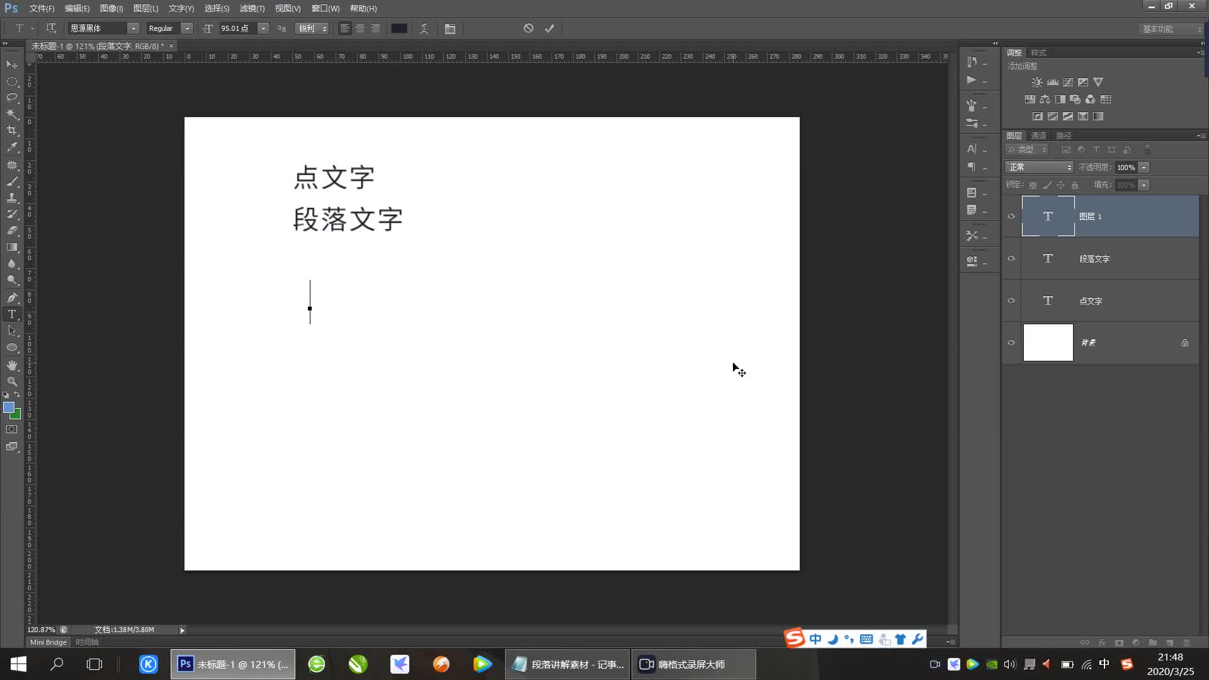
Task: Open layer blend mode 正常 dropdown
Action: pyautogui.click(x=1039, y=167)
